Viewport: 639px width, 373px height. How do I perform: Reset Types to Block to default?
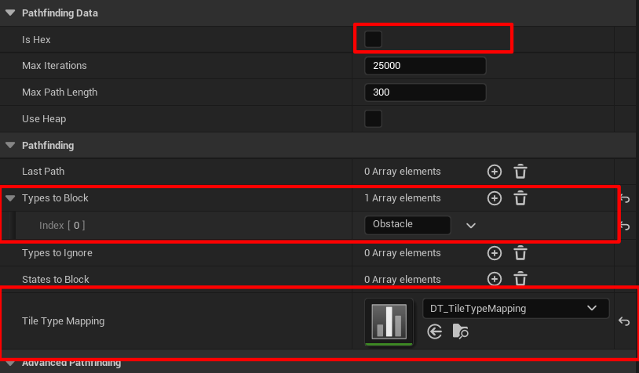click(x=624, y=199)
